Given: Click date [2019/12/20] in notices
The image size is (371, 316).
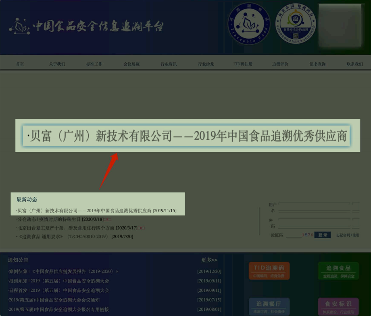Looking at the screenshot, I should [209, 271].
